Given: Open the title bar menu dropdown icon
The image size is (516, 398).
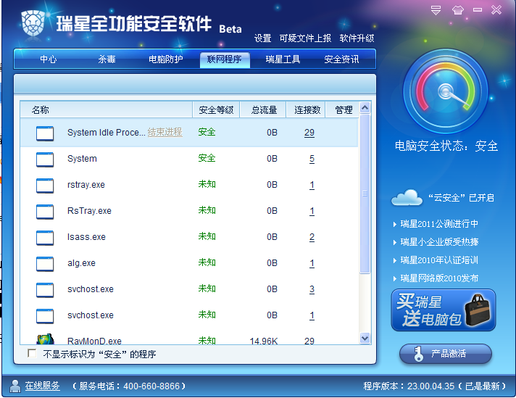Looking at the screenshot, I should point(436,10).
